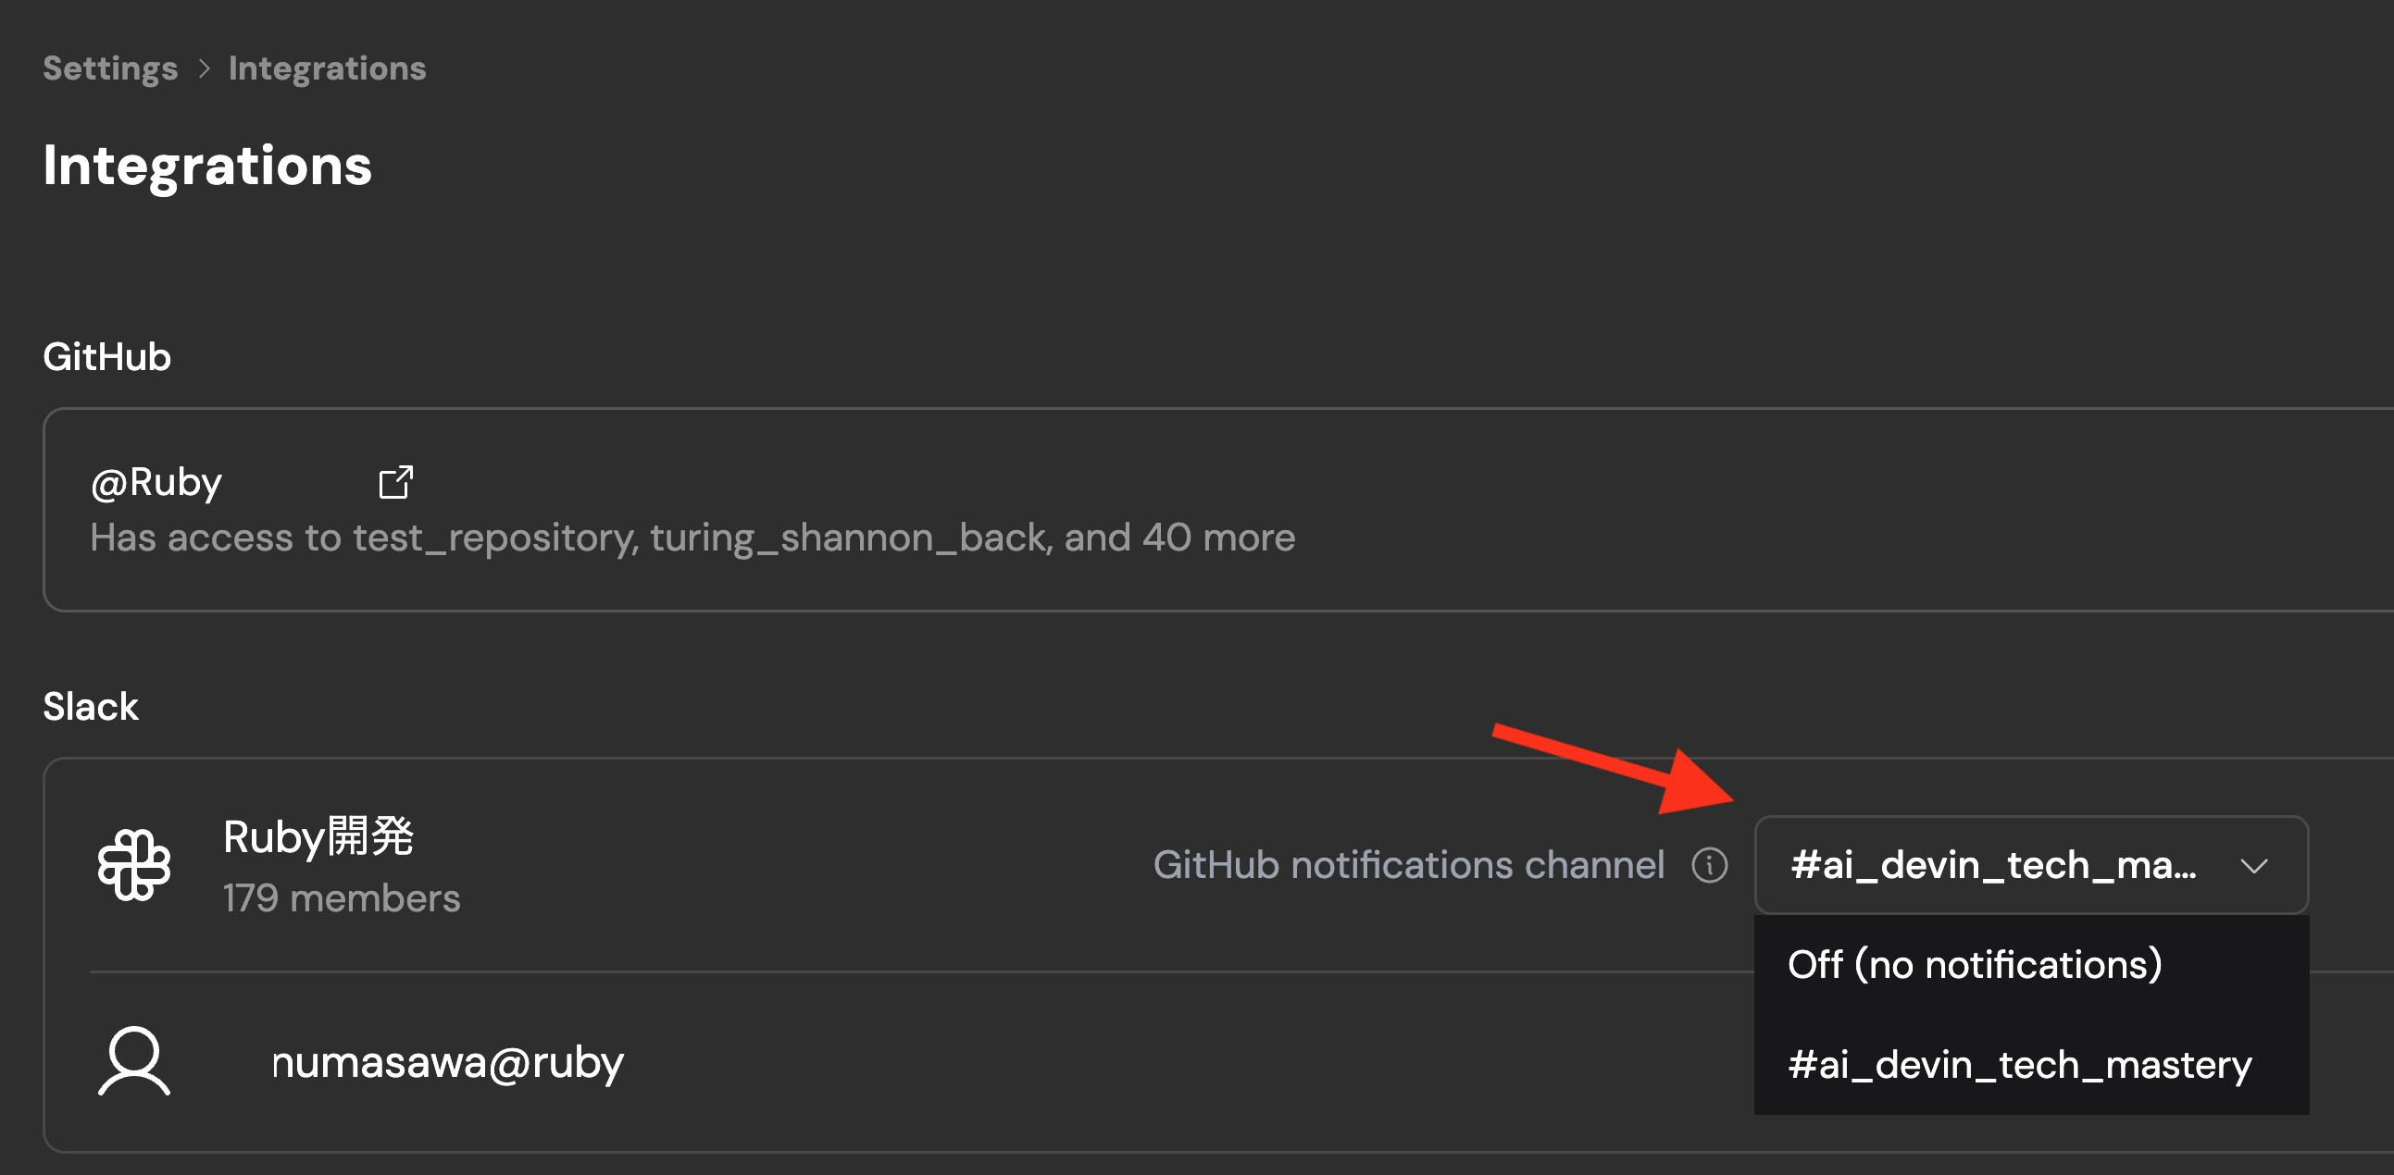Open the @Ruby GitHub organization
2394x1175 pixels.
156,482
